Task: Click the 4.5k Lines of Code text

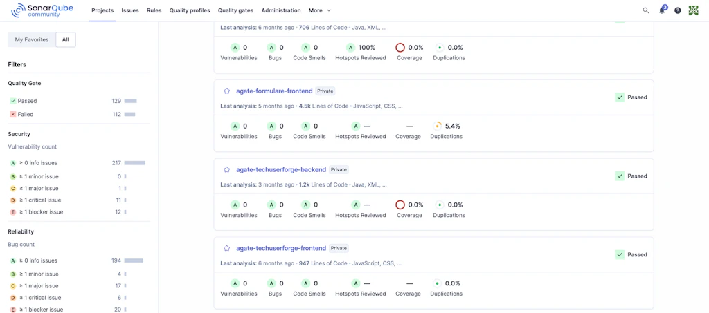Action: (x=324, y=106)
